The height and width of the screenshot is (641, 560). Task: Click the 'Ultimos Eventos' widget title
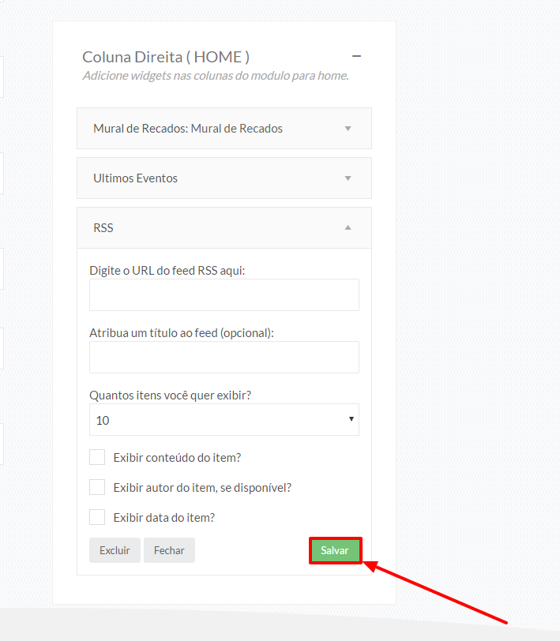coord(135,178)
